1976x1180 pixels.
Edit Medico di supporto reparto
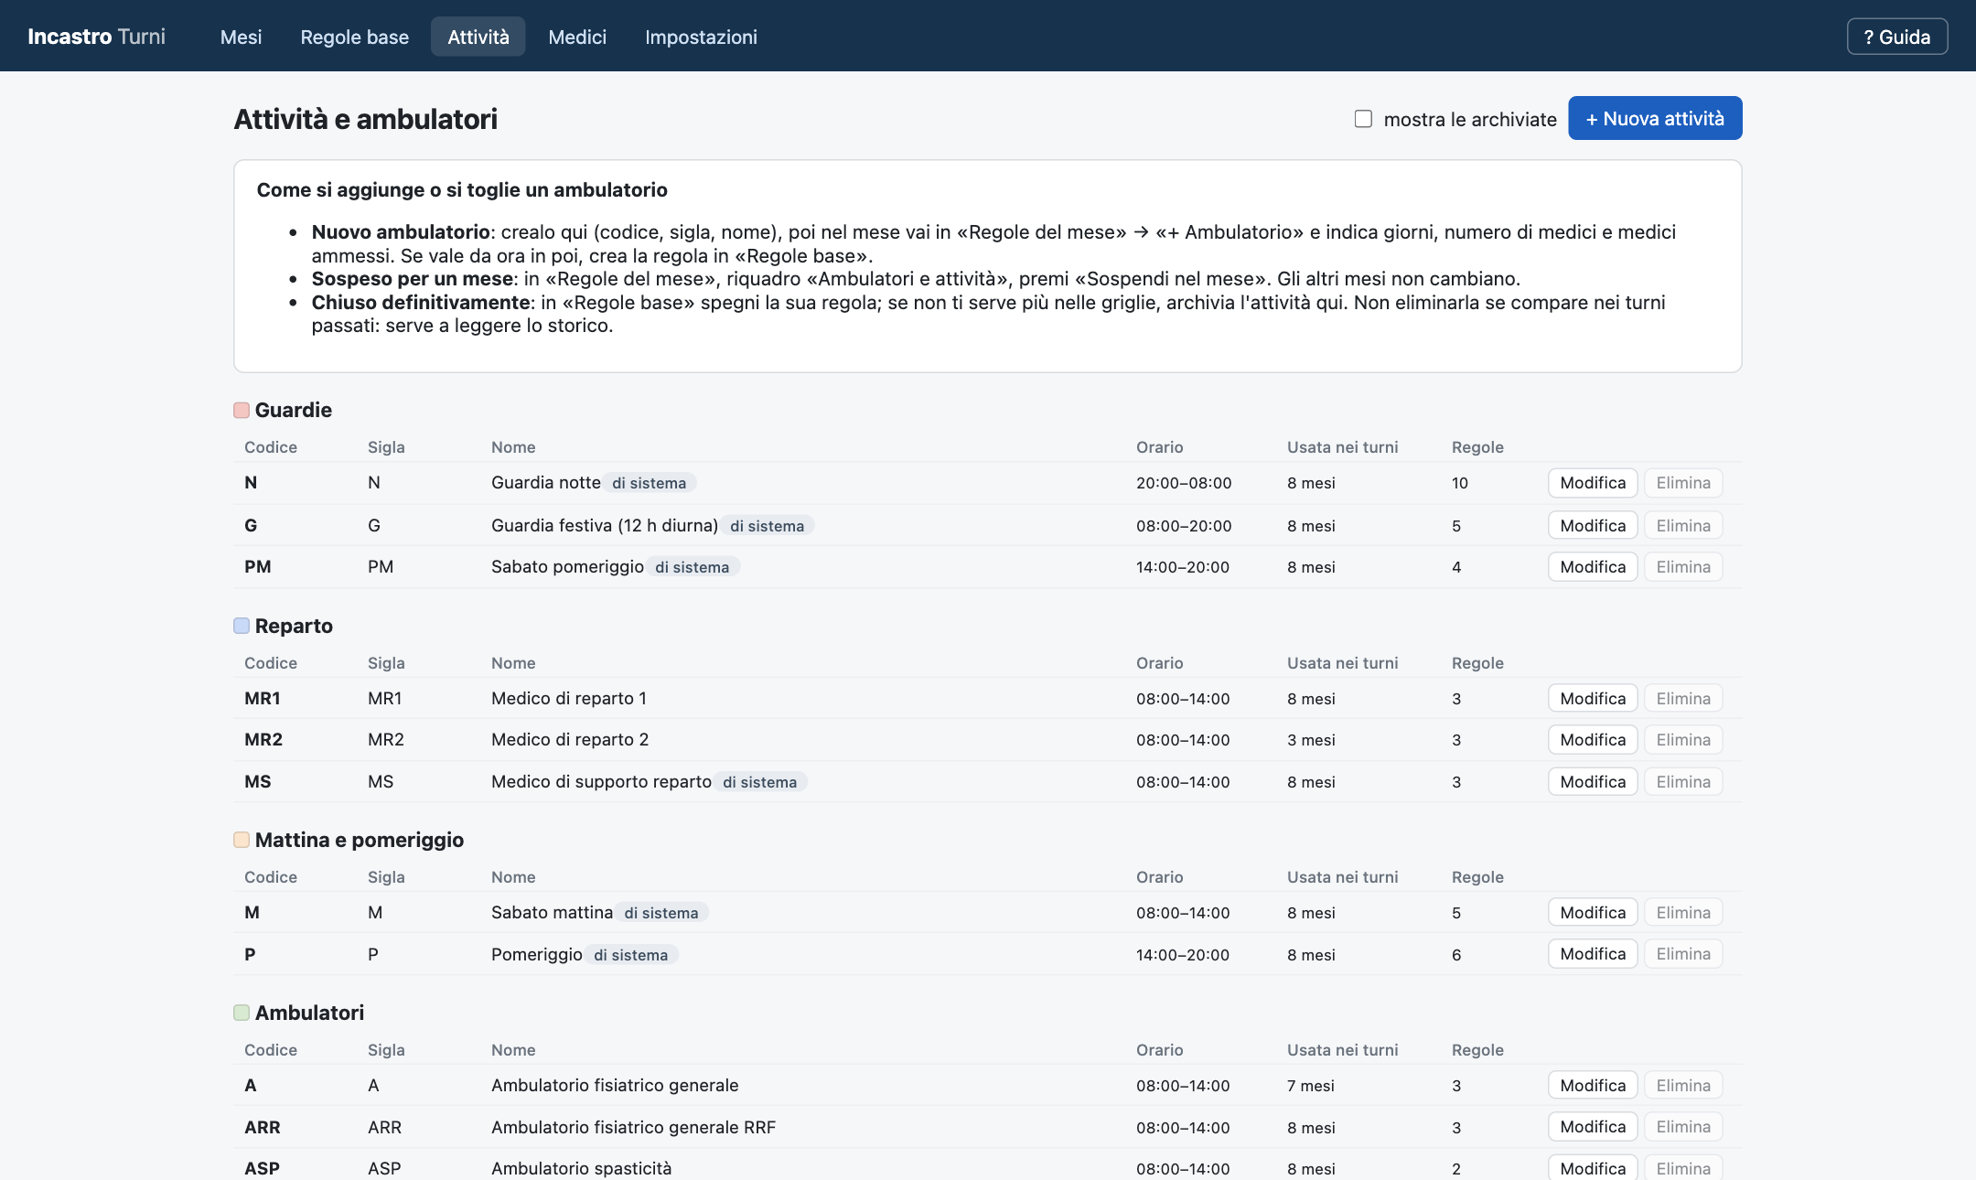(1593, 782)
